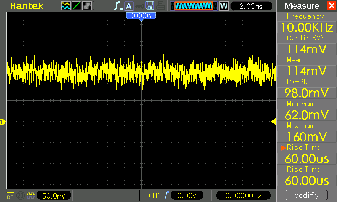Click the rising edge trigger slope icon

point(166,196)
